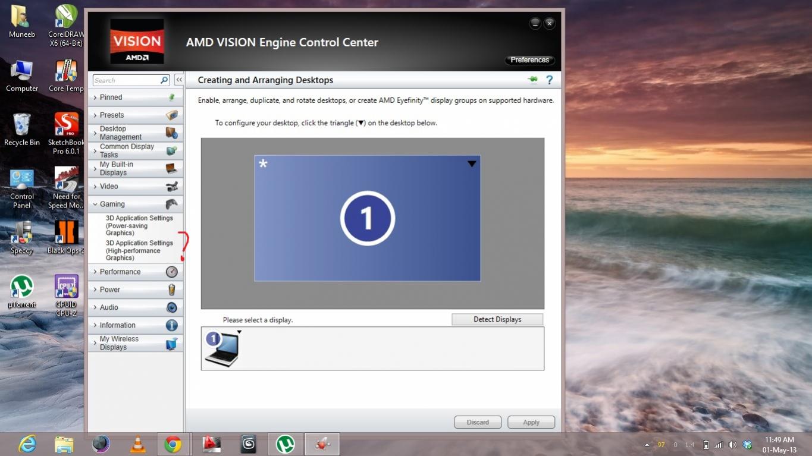Open 3D Application Settings Power-saving Graphics
The image size is (812, 456).
pyautogui.click(x=139, y=225)
